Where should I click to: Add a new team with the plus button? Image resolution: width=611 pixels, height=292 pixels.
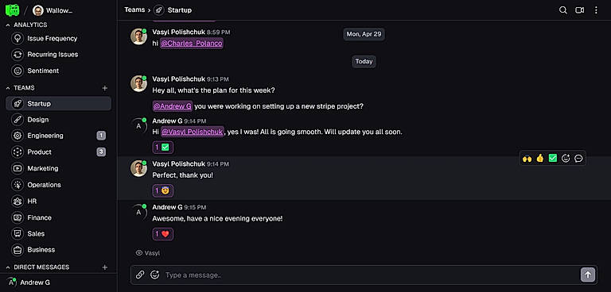coord(104,88)
